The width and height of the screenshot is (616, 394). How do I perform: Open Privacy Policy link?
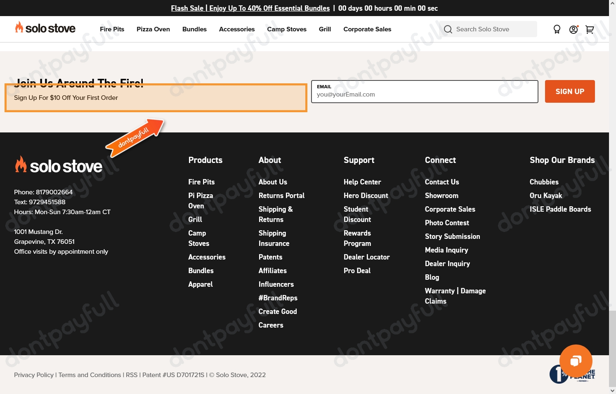[34, 375]
